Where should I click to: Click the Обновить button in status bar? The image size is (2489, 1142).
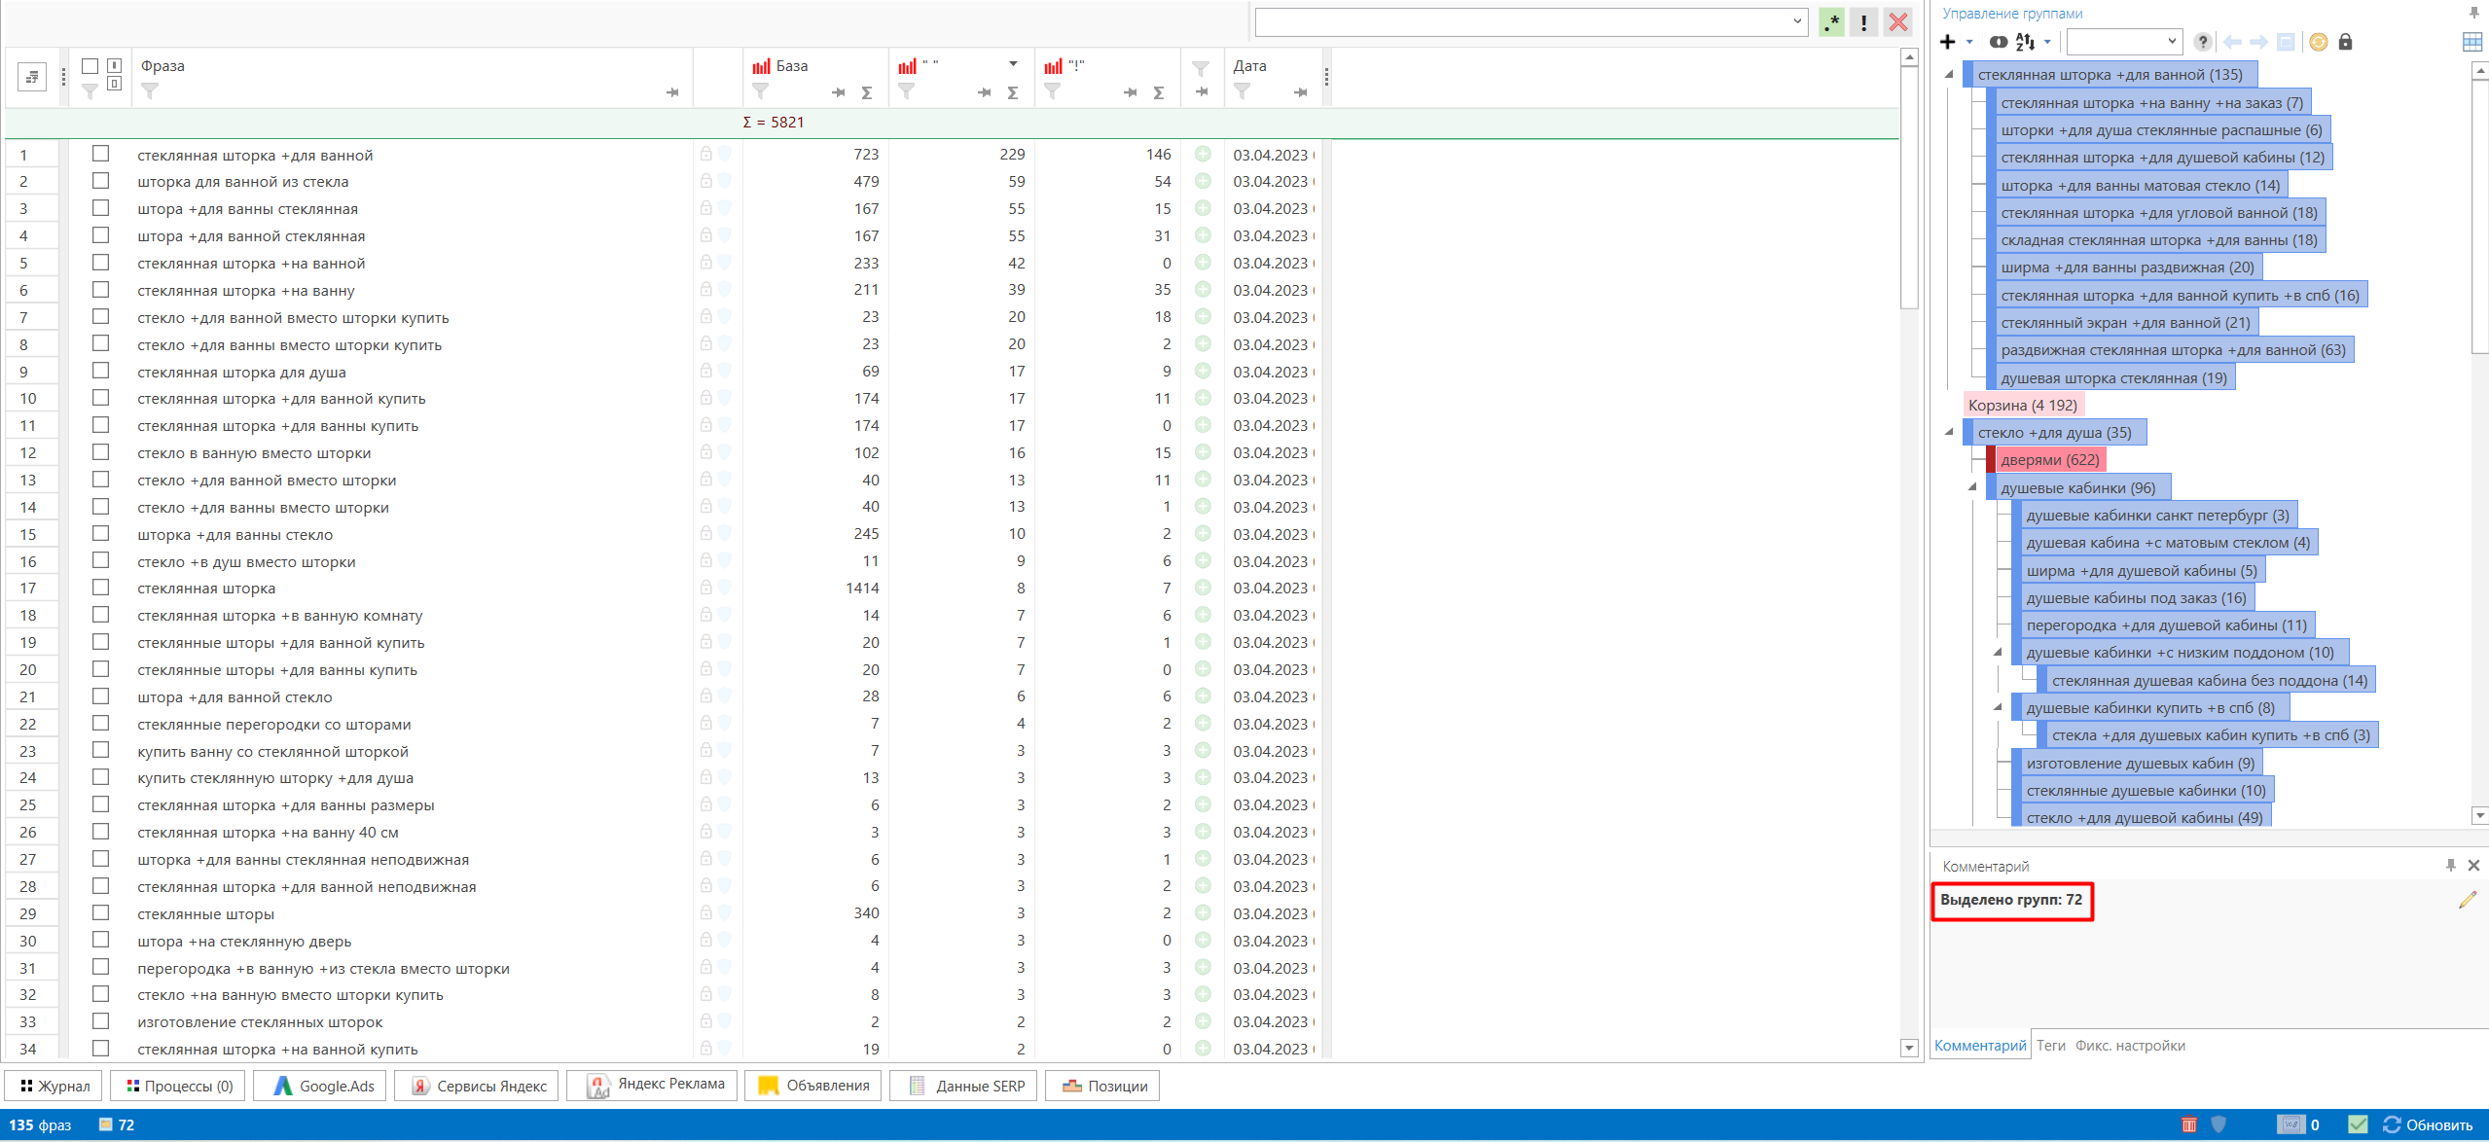[x=2429, y=1124]
